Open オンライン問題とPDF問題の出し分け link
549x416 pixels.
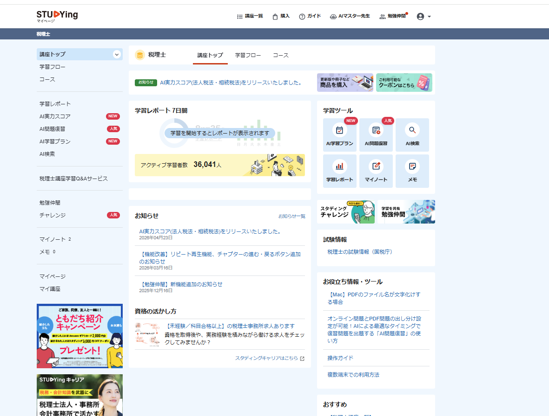[x=374, y=330]
